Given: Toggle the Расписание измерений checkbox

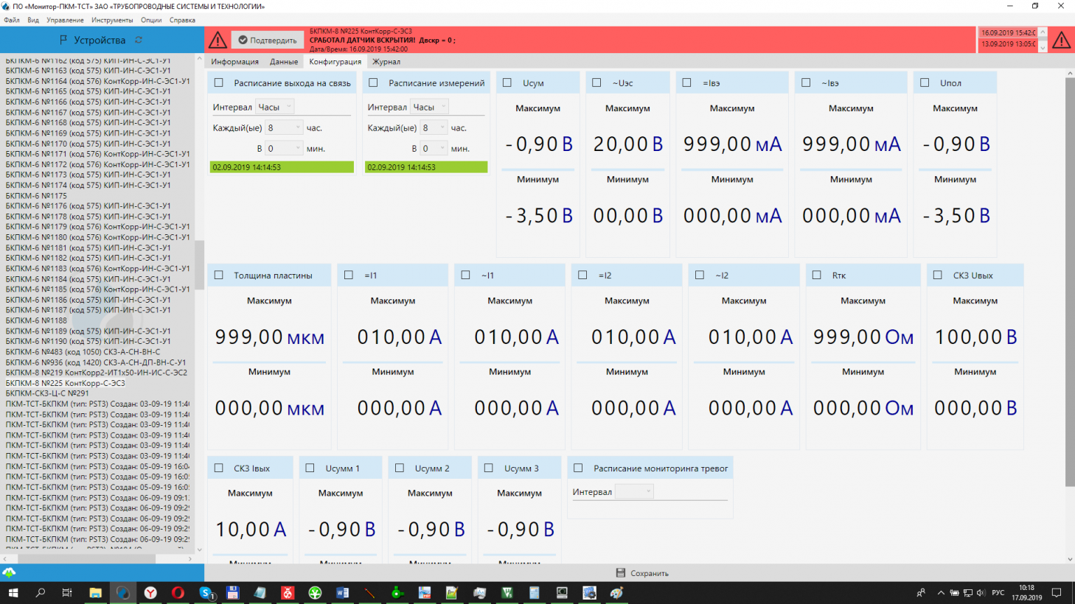Looking at the screenshot, I should 373,82.
